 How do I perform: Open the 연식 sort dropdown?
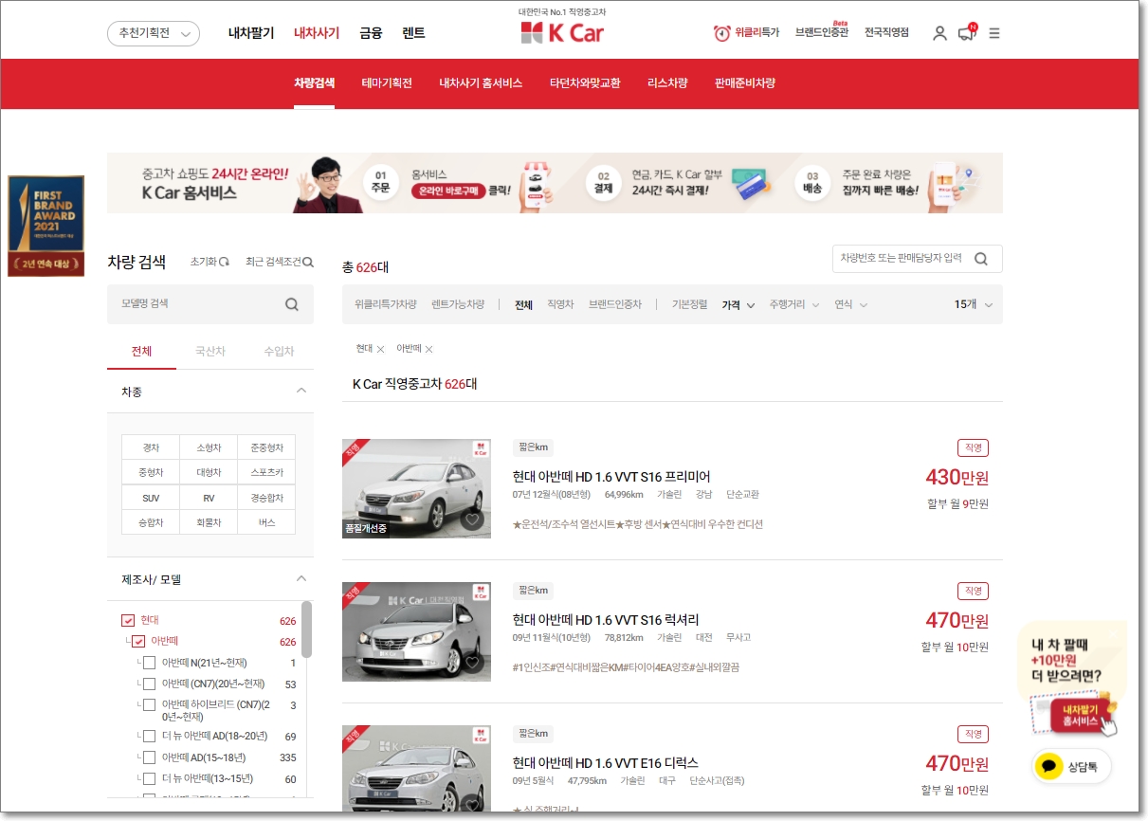[851, 305]
